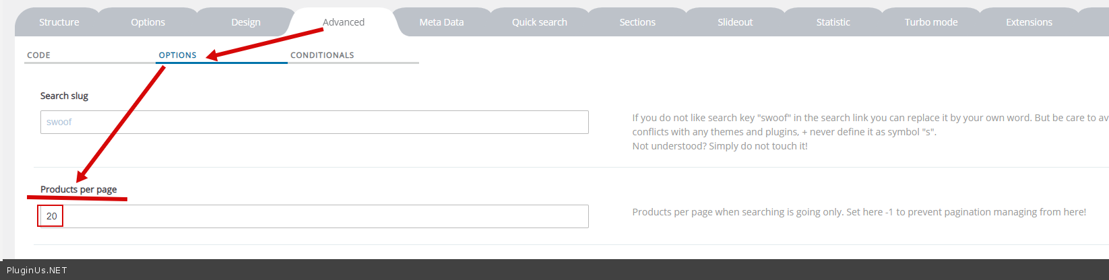Image resolution: width=1109 pixels, height=280 pixels.
Task: Go to the Meta Data tab
Action: tap(441, 22)
